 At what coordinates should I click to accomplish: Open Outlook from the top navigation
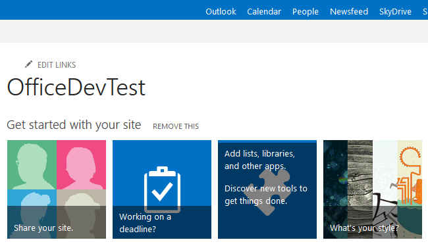click(x=221, y=11)
